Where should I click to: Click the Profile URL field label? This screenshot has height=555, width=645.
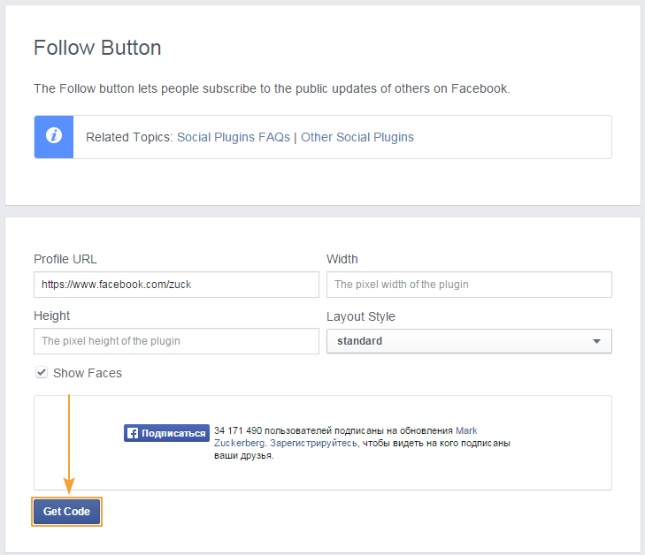(x=65, y=259)
